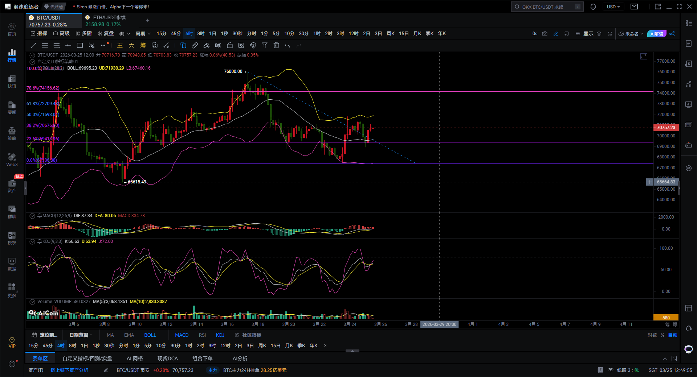697x377 pixels.
Task: Toggle the EMA indicator
Action: click(x=129, y=335)
